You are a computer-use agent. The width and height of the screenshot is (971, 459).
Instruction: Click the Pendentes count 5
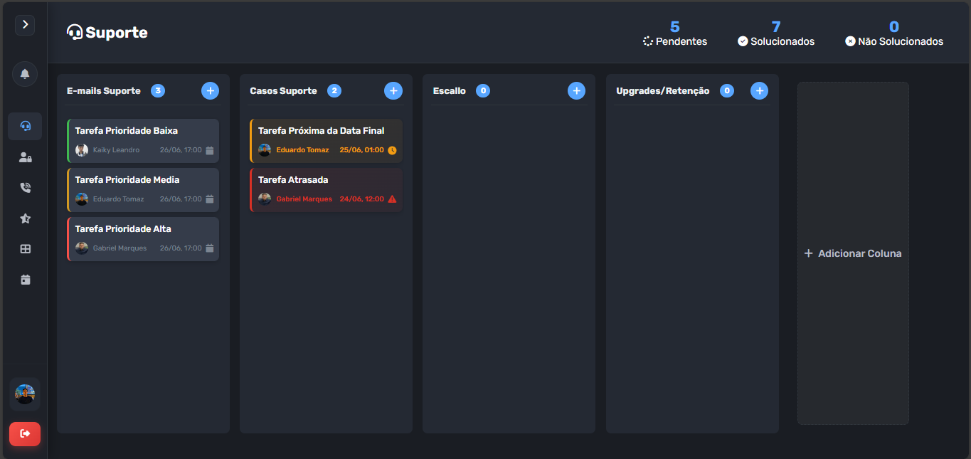pos(675,27)
